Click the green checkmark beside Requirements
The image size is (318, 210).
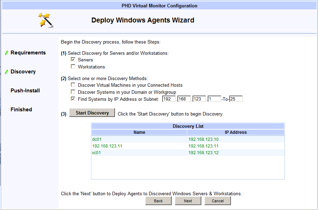click(x=6, y=53)
